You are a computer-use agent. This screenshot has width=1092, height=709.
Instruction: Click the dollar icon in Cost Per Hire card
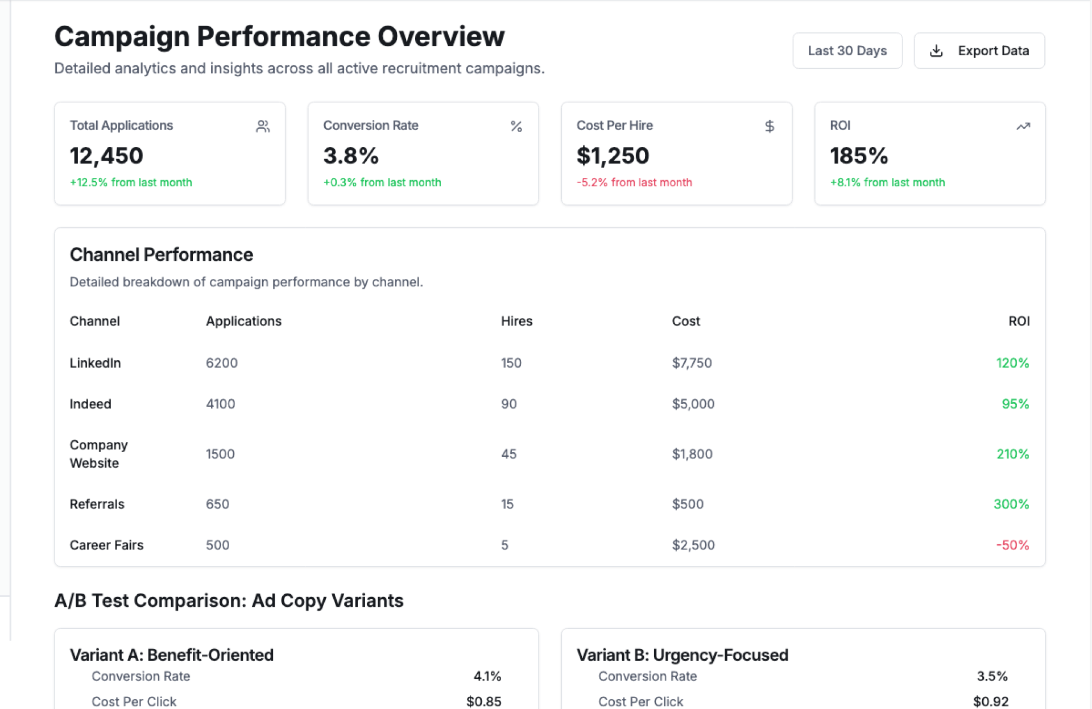(x=769, y=126)
